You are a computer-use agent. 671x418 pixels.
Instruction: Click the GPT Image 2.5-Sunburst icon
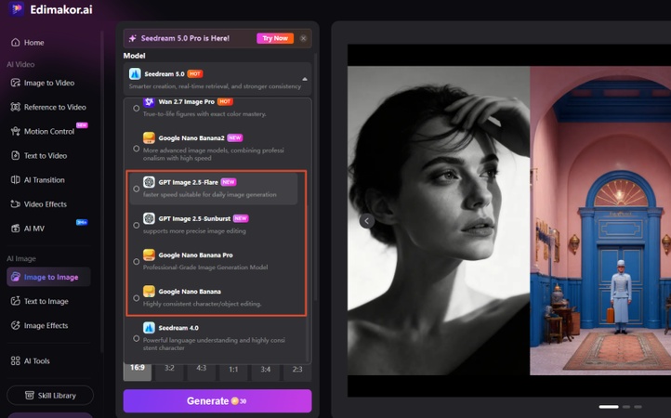pyautogui.click(x=149, y=218)
